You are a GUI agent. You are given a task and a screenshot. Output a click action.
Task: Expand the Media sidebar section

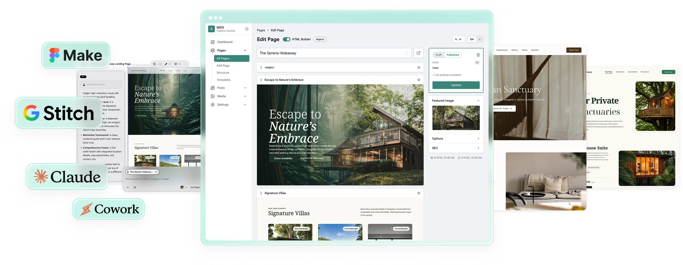click(245, 96)
